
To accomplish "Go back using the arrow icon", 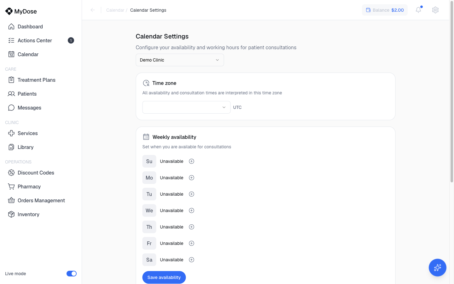I will point(93,10).
